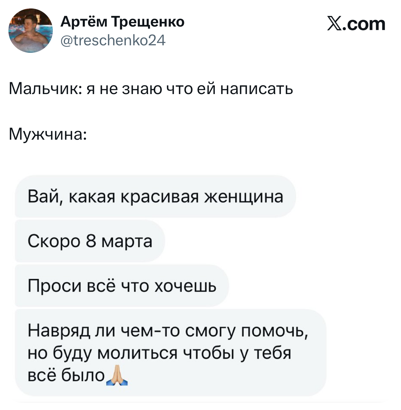
Task: Tap the "Проси всё что хочешь" bubble
Action: click(122, 286)
